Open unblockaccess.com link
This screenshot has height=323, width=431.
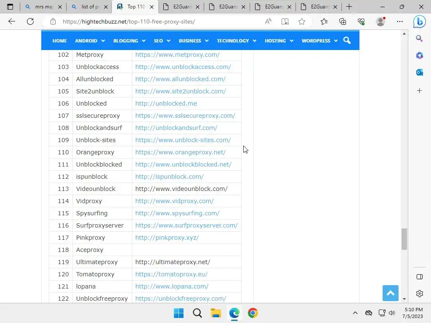pos(183,67)
